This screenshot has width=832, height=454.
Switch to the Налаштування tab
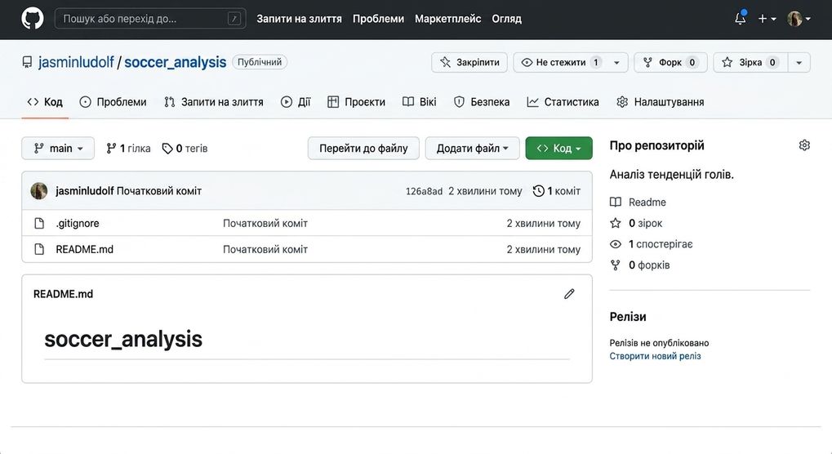[661, 102]
